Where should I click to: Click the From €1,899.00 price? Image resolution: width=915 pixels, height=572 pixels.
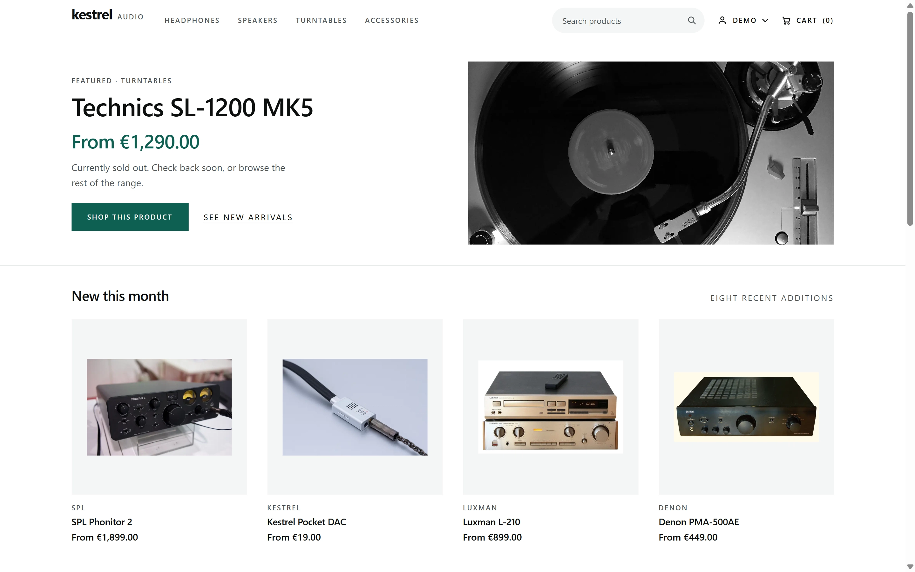click(x=105, y=537)
